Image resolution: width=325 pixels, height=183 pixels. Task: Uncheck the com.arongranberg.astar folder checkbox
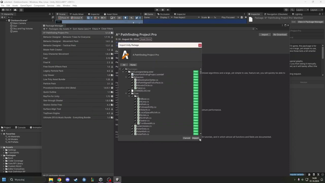pos(126,72)
